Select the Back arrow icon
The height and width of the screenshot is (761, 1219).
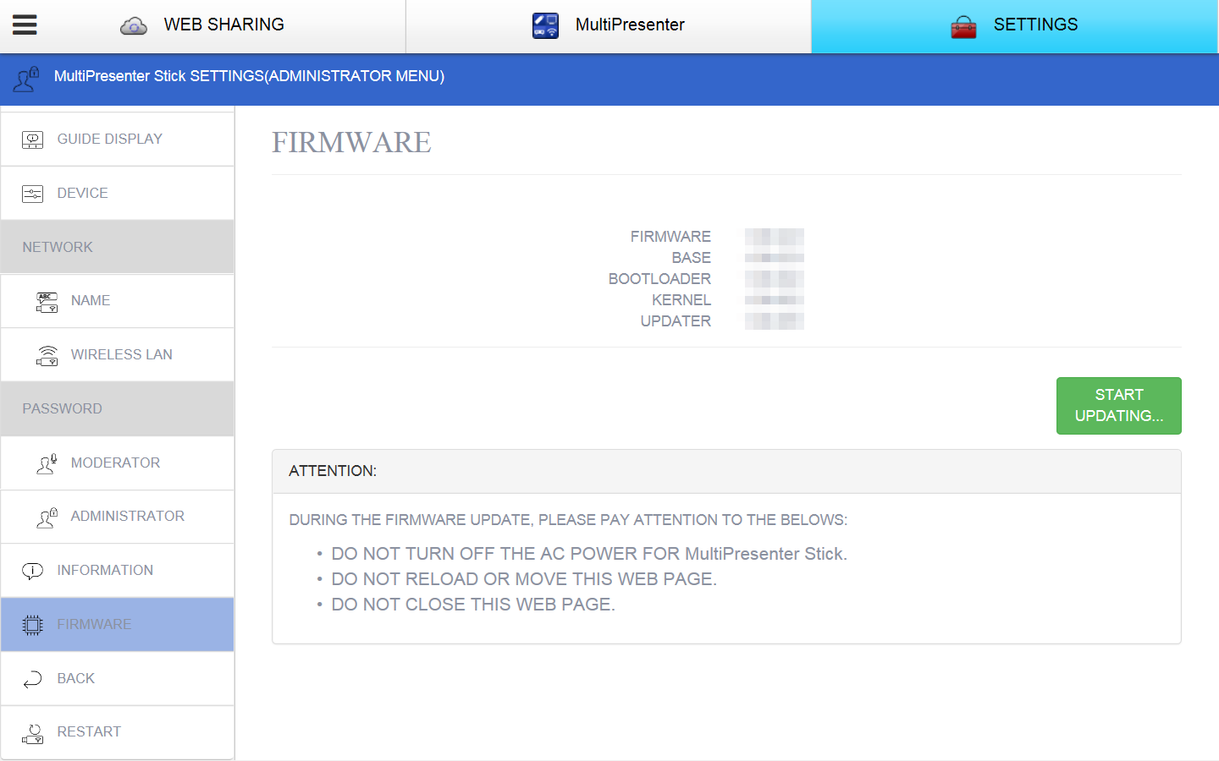32,678
